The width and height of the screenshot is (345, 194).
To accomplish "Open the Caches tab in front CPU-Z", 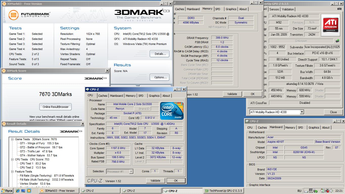I will click(103, 96).
